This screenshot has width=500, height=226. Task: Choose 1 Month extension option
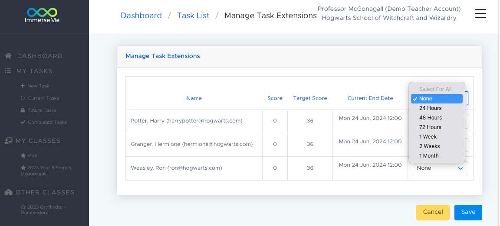[x=437, y=156]
